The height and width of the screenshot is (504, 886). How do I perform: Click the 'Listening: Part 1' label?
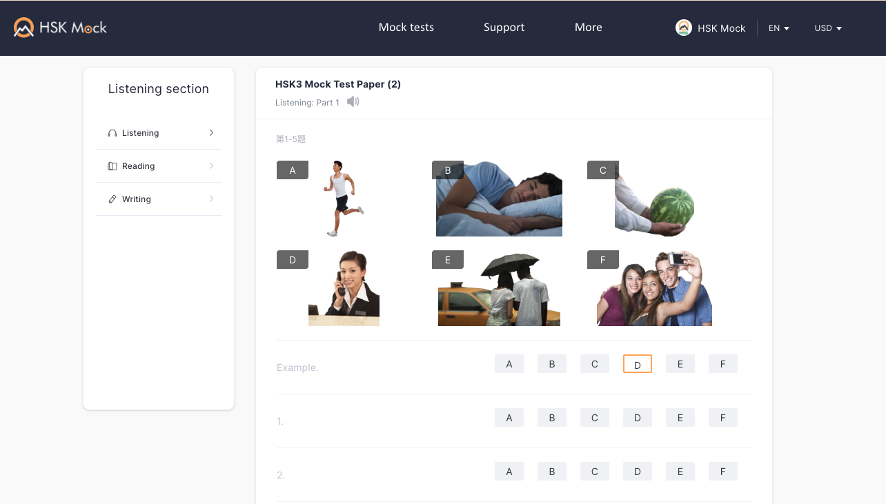click(307, 103)
